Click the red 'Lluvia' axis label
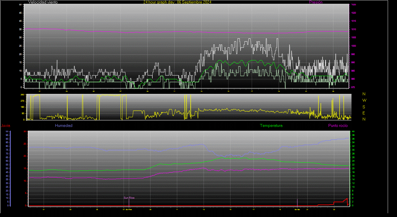This screenshot has height=217, width=397. pyautogui.click(x=5, y=126)
